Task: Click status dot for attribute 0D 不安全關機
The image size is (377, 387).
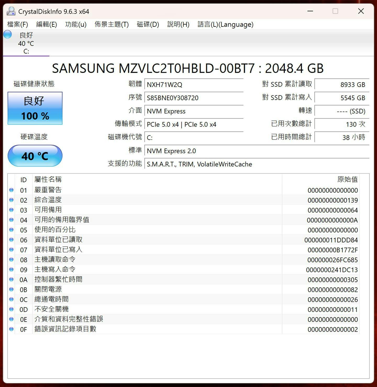Action: (11, 309)
